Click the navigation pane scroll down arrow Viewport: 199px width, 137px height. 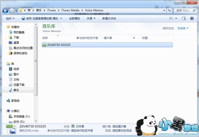click(x=36, y=121)
